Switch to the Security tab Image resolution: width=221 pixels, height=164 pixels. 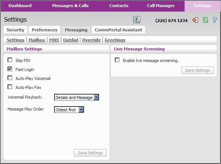click(15, 30)
